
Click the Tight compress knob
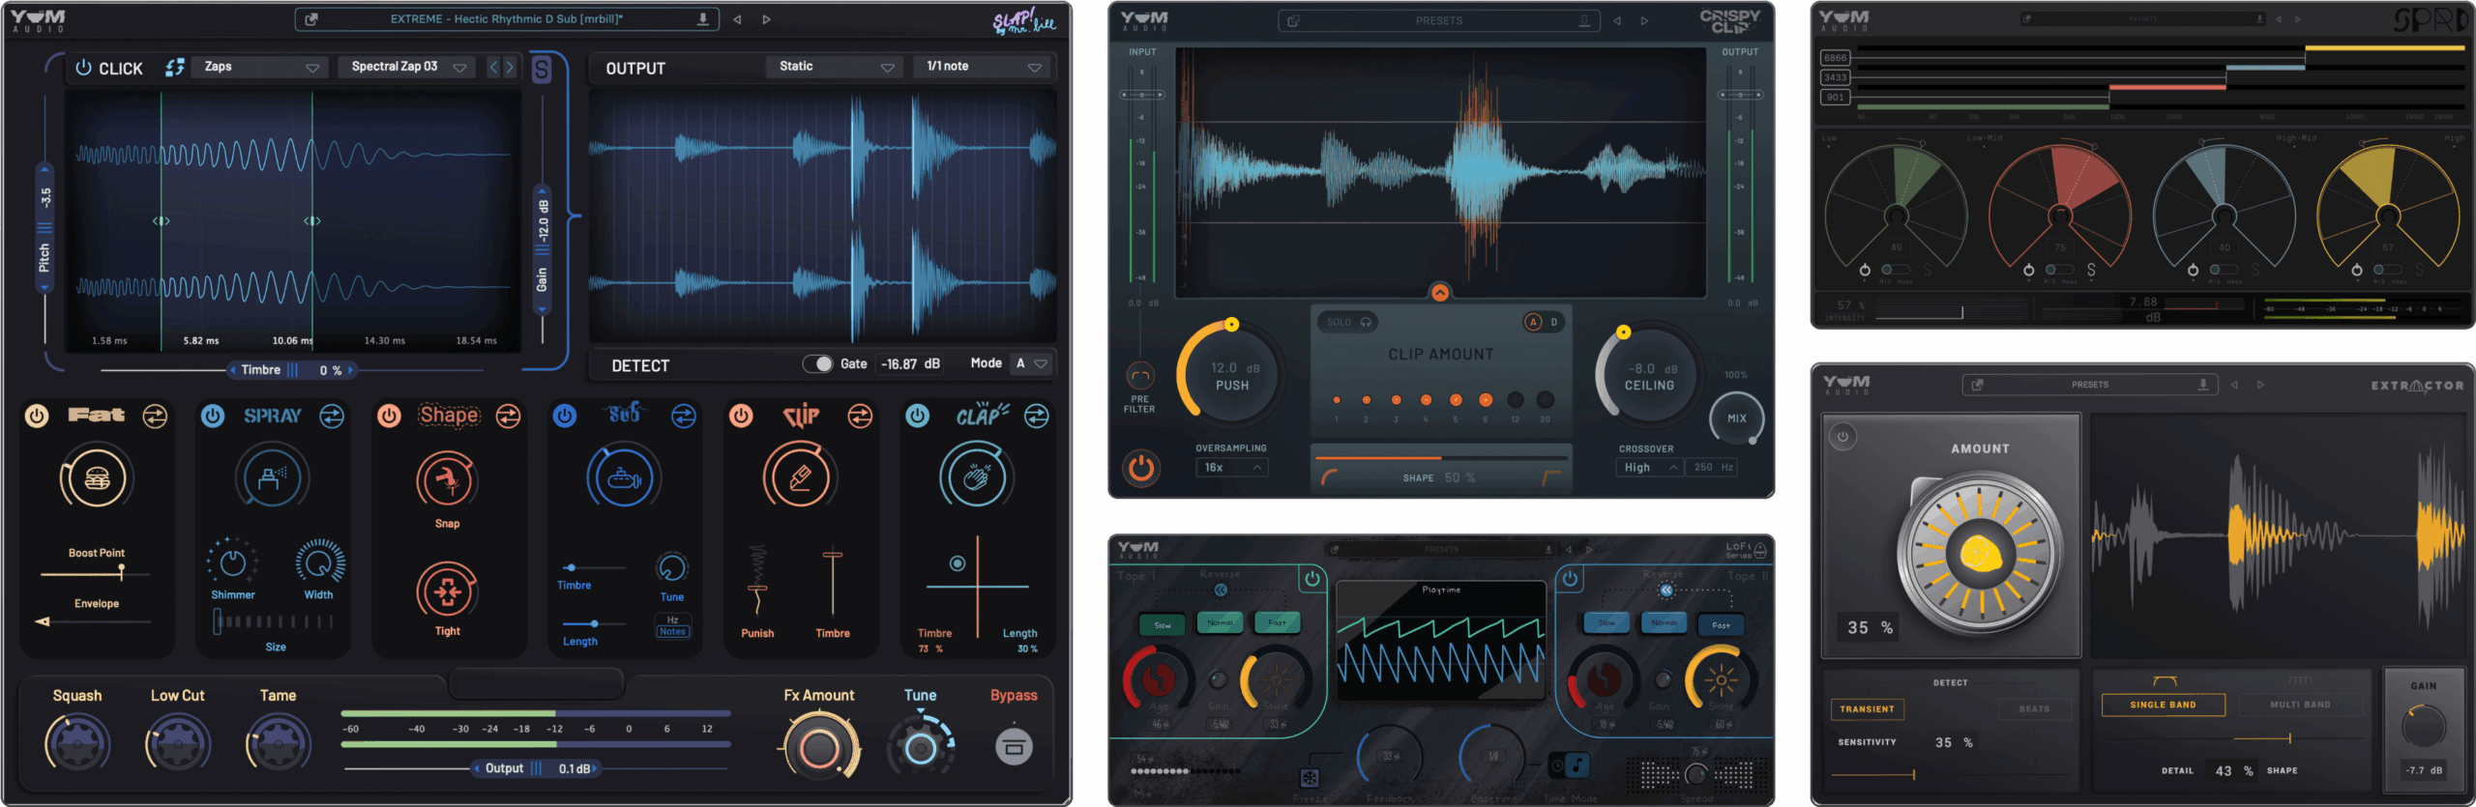[x=446, y=591]
